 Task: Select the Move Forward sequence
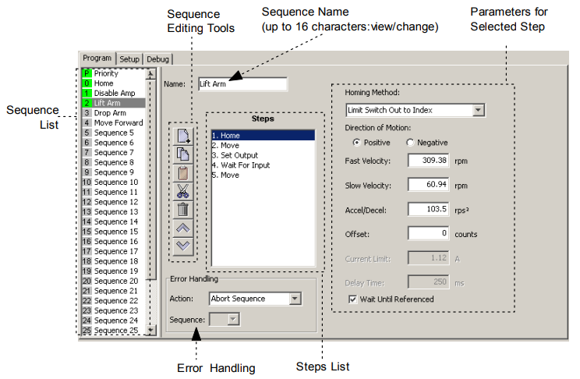pos(114,123)
